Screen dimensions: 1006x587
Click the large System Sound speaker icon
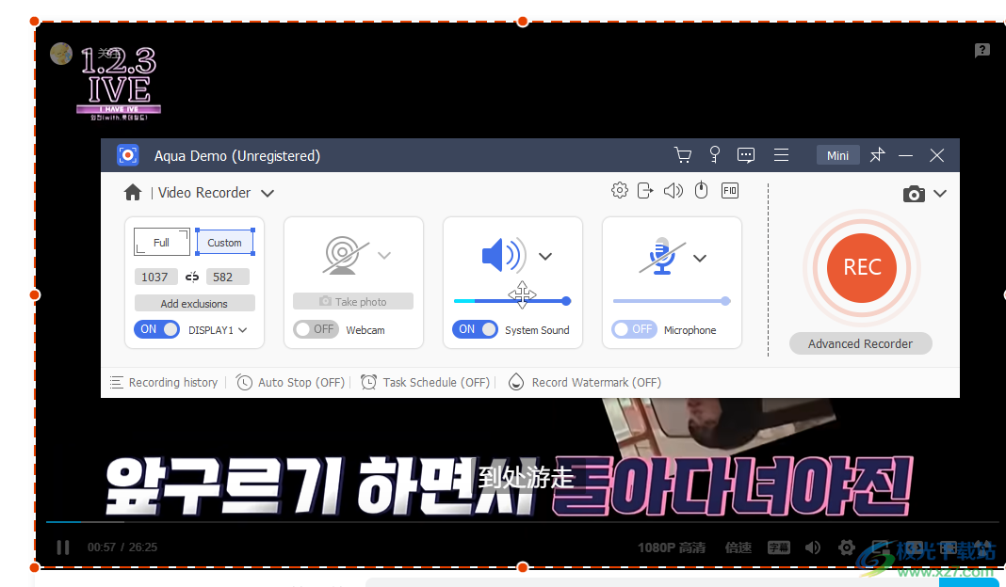[x=504, y=255]
